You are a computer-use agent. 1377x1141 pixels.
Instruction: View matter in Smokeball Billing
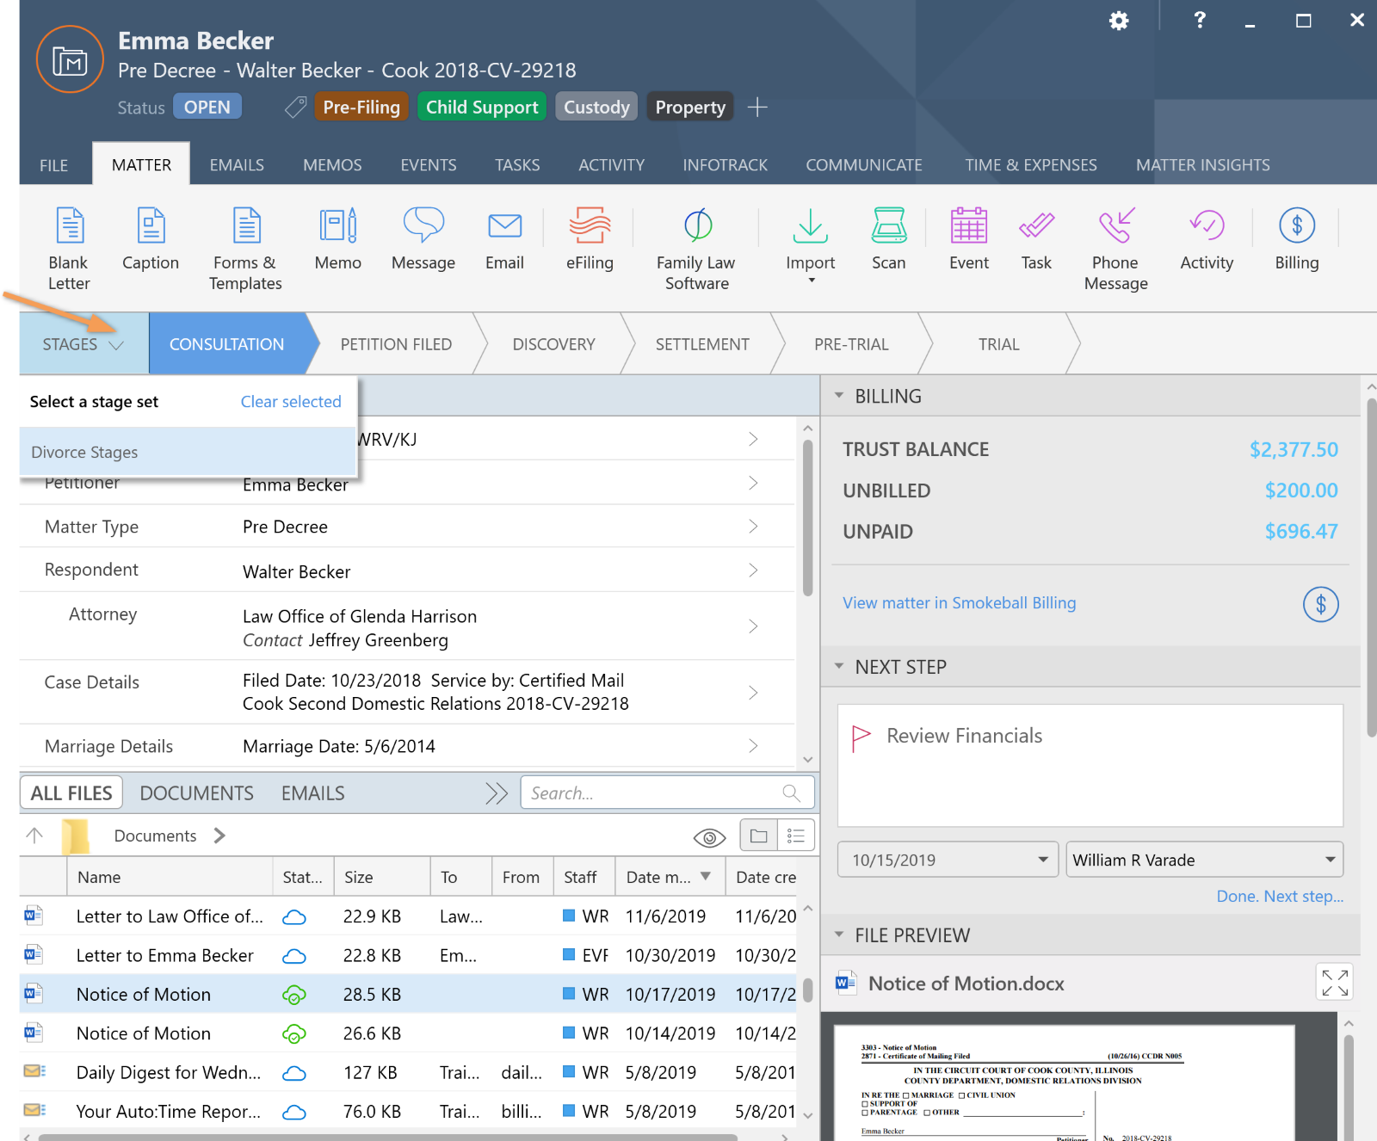pos(959,603)
